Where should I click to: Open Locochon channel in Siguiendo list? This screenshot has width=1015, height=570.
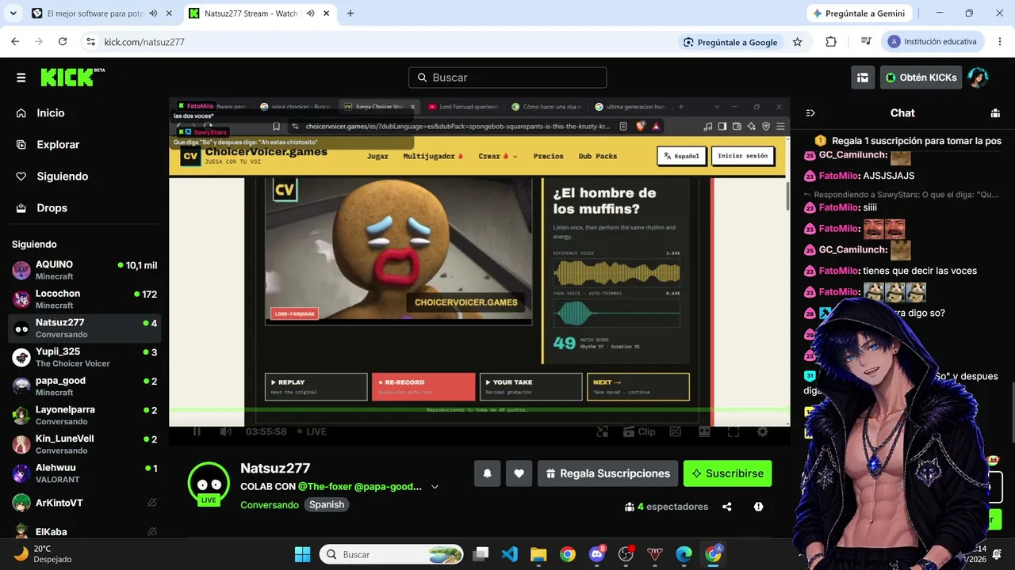84,299
